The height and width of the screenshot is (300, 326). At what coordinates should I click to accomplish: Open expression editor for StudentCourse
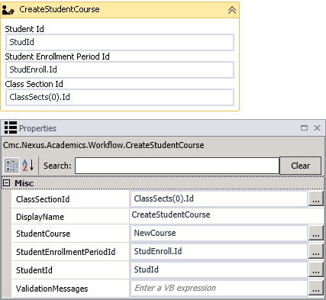316,233
